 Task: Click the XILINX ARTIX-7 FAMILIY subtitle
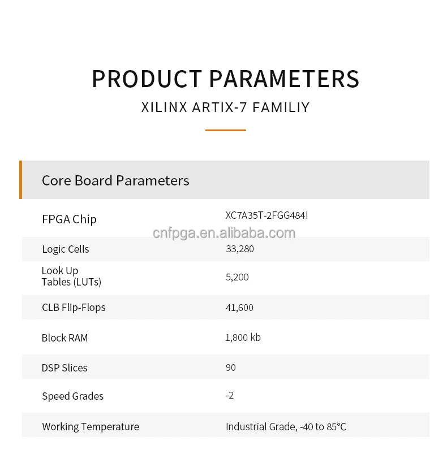point(225,107)
